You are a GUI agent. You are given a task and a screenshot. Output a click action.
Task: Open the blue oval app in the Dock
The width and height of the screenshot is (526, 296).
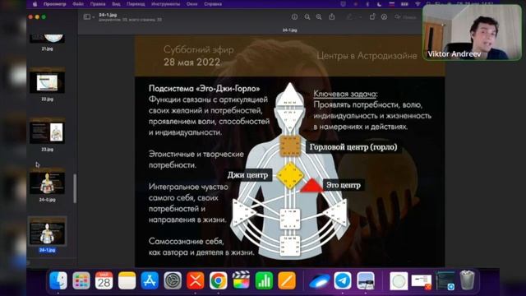[320, 281]
